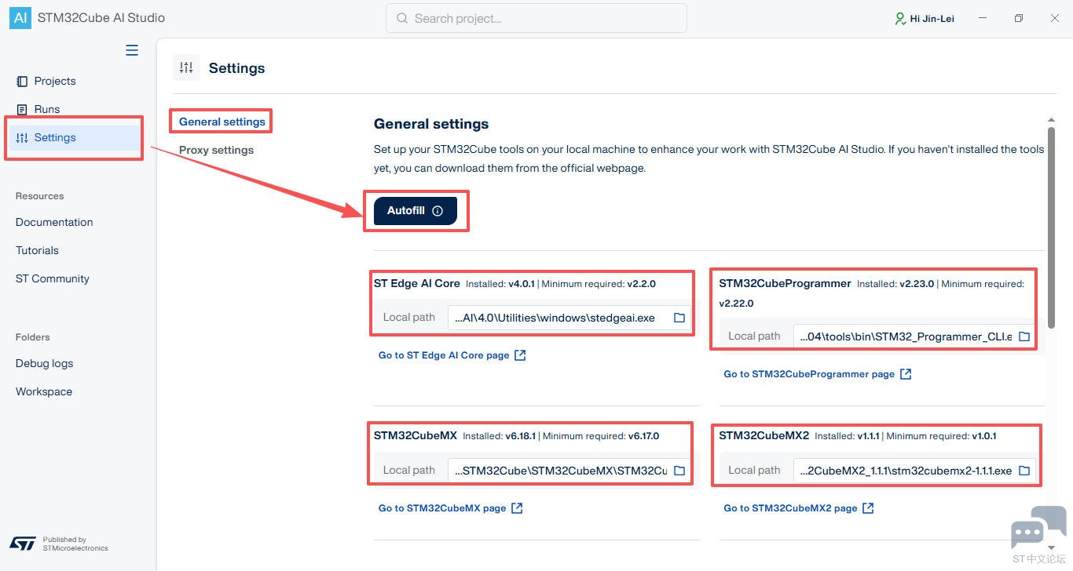
Task: Click the ST Edge AI Core title text
Action: [x=417, y=283]
